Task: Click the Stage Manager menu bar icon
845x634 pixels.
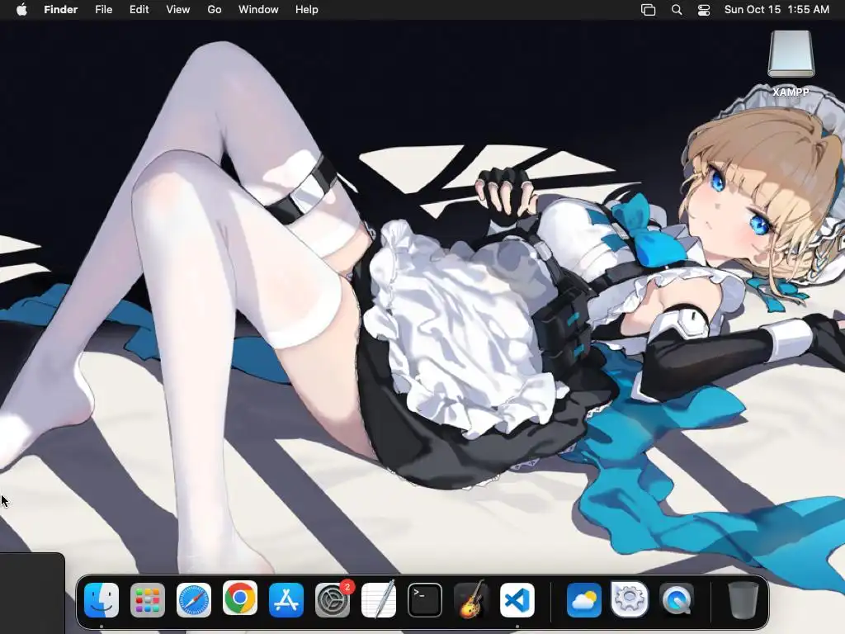Action: (649, 10)
